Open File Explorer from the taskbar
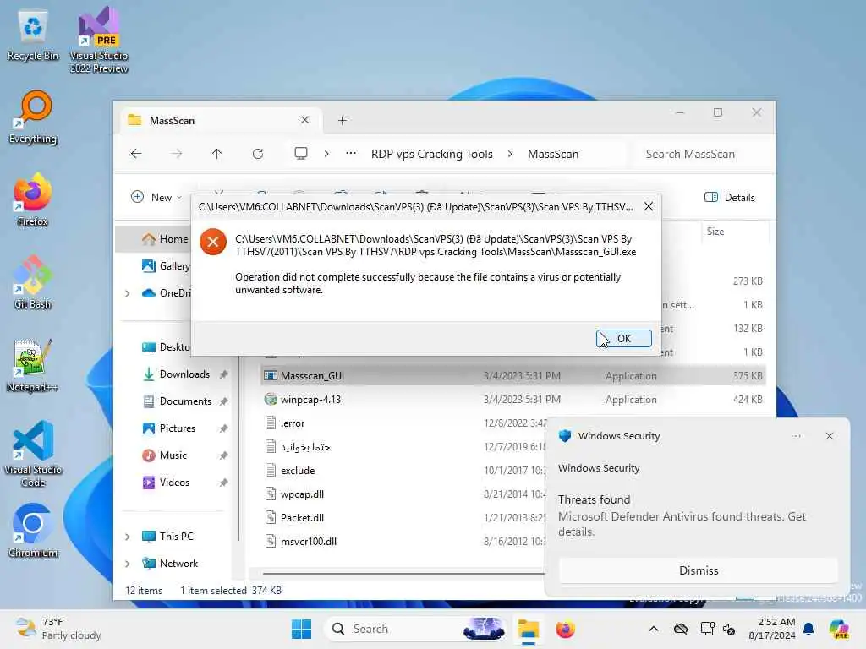Screen dimensions: 866x649 (x=528, y=629)
